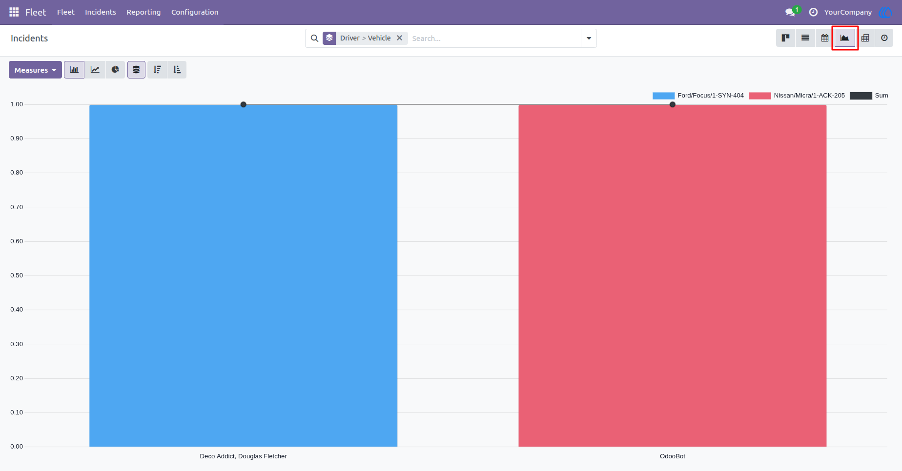Image resolution: width=902 pixels, height=471 pixels.
Task: Open the user avatar menu
Action: 885,12
